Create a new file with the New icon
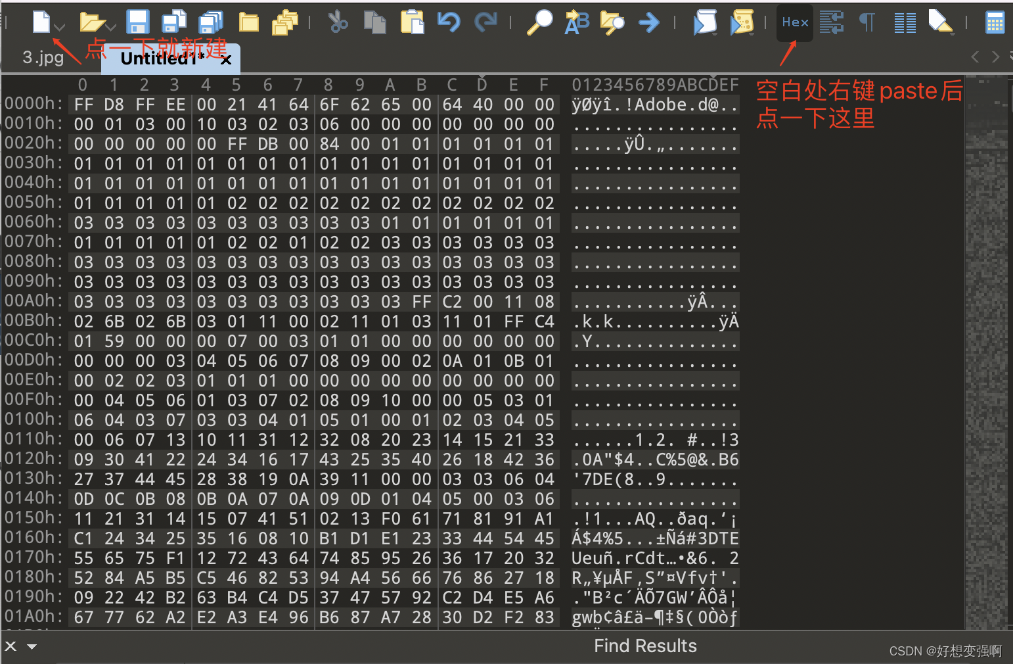This screenshot has height=664, width=1013. click(42, 22)
